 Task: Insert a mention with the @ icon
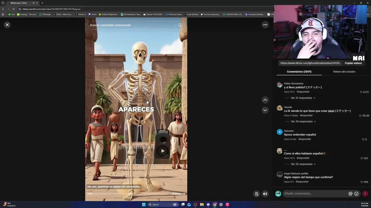coord(350,194)
